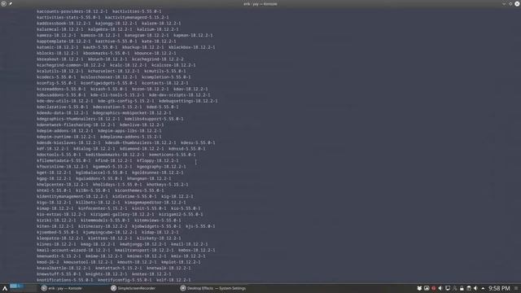Open the application launcher in the taskbar
Screen dimensions: 521x293
[5, 288]
